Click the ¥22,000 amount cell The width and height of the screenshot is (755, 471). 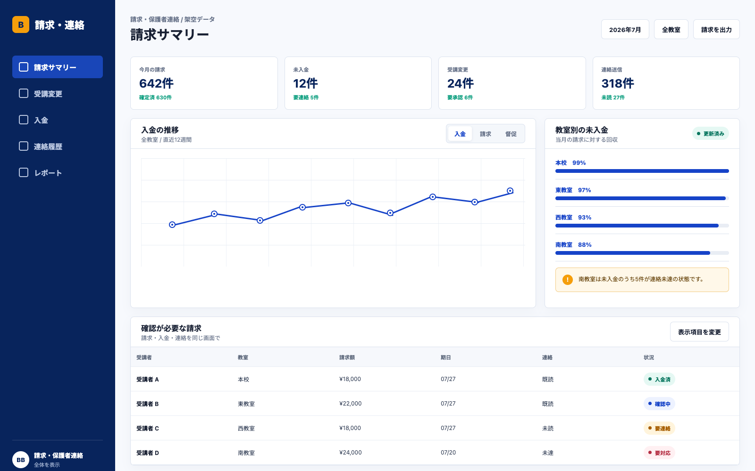[x=351, y=404]
